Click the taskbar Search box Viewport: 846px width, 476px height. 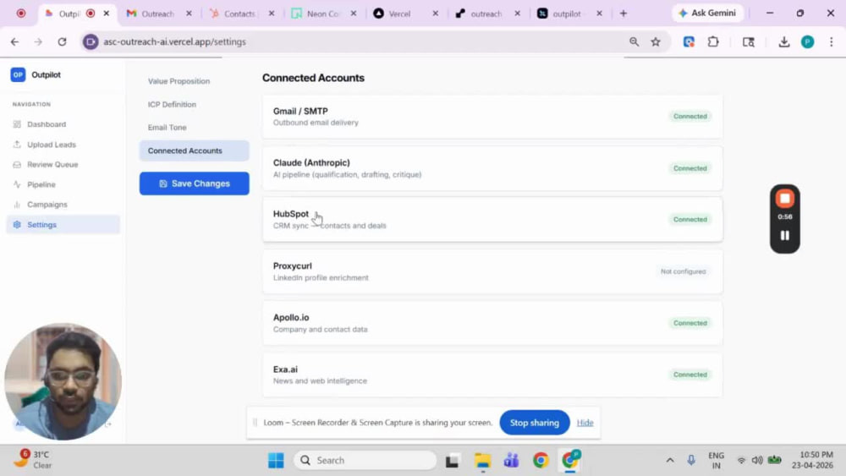pos(365,461)
